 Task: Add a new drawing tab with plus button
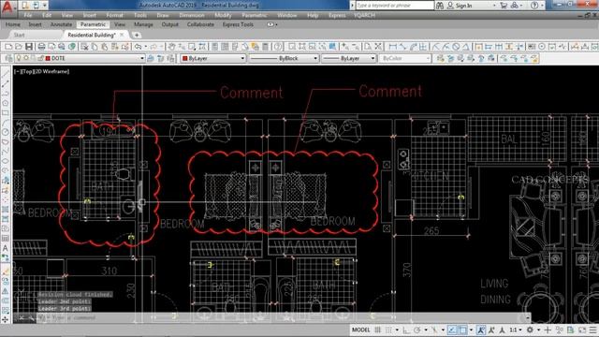(x=137, y=35)
